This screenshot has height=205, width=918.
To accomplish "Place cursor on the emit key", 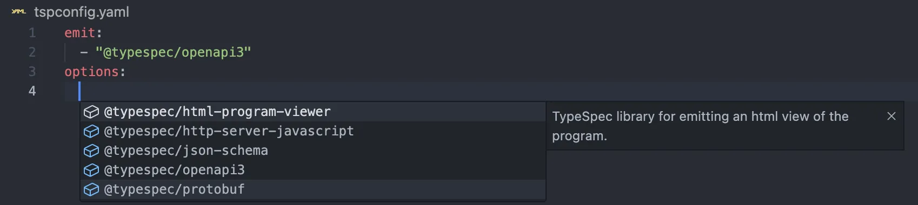I will tap(80, 33).
